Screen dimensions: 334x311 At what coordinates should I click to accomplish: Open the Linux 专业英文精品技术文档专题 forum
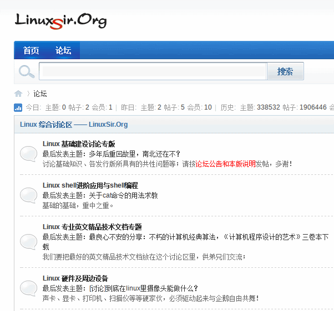tap(92, 227)
